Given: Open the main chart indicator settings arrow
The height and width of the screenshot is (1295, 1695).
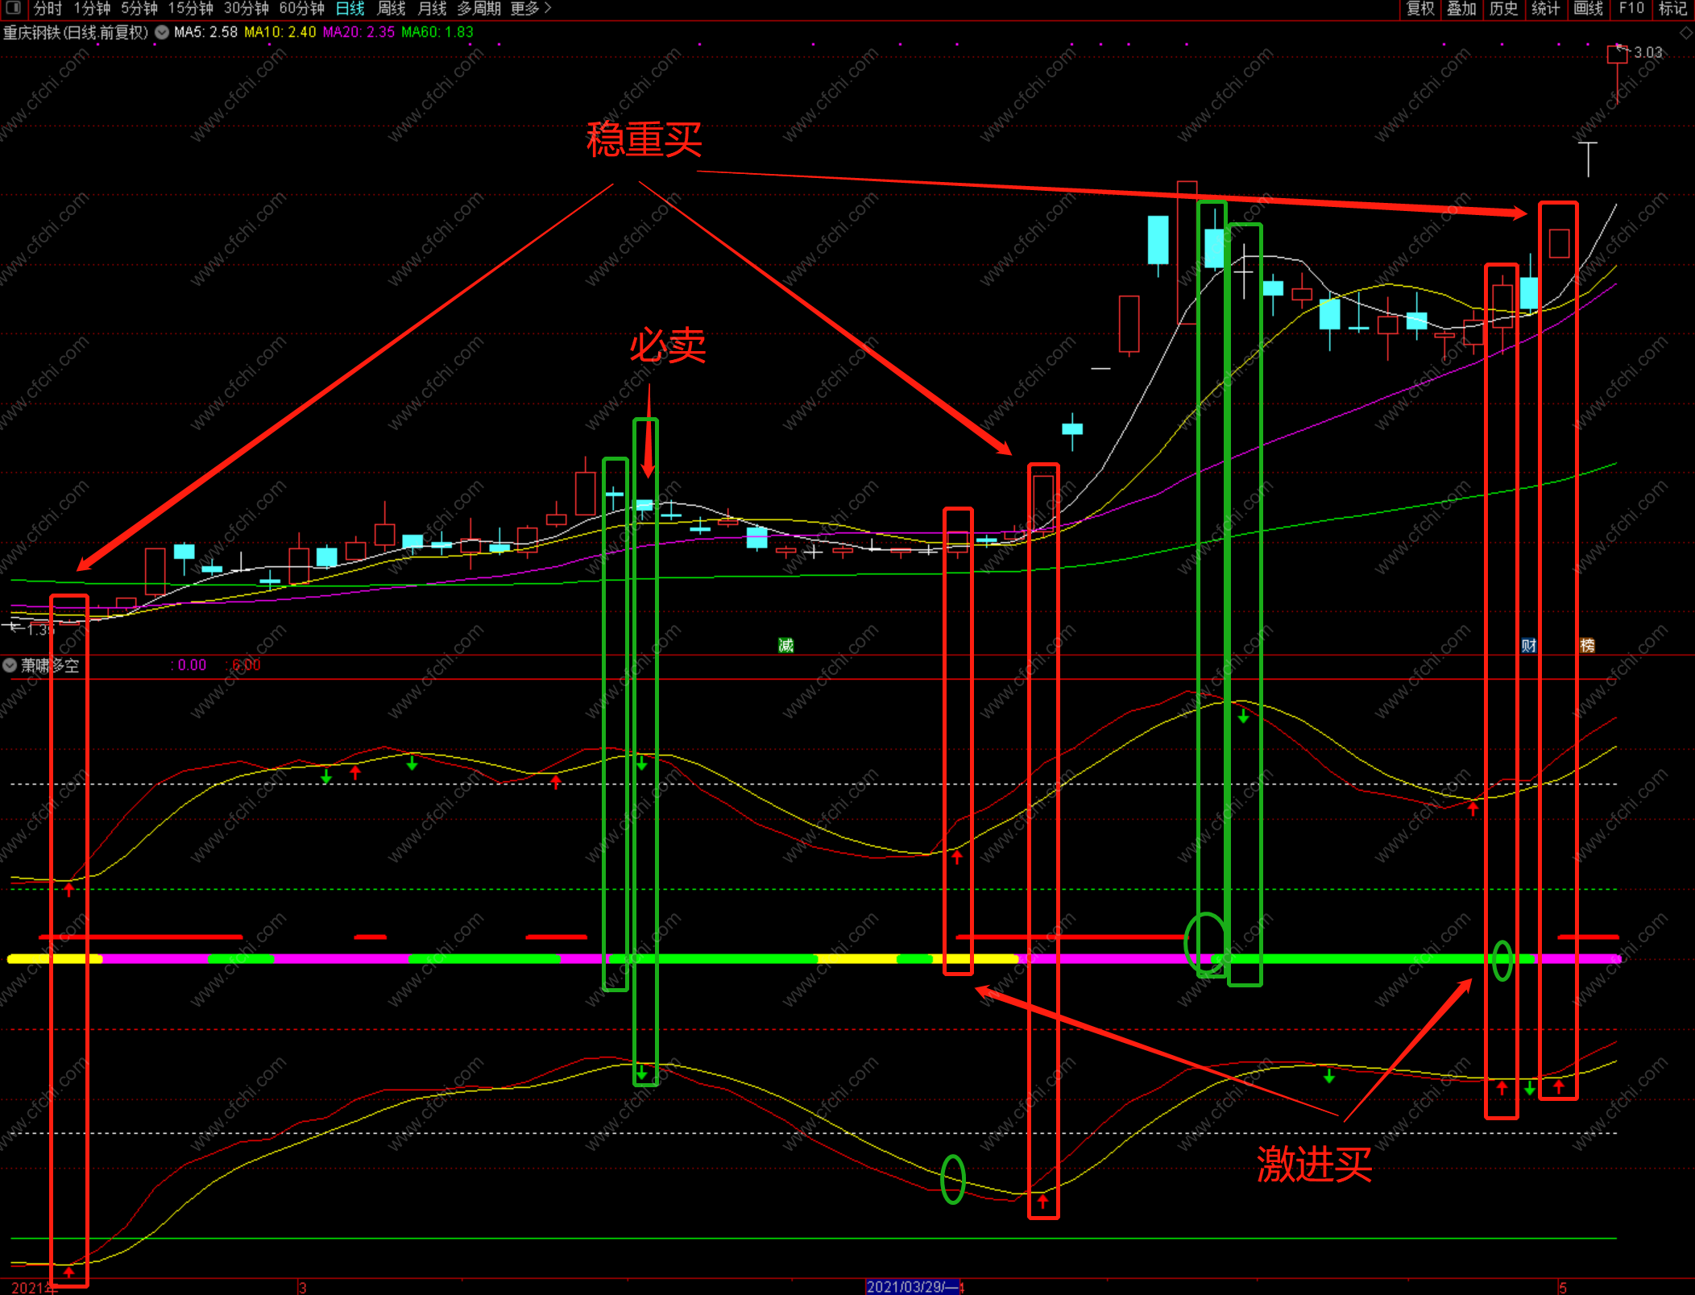Looking at the screenshot, I should 162,32.
